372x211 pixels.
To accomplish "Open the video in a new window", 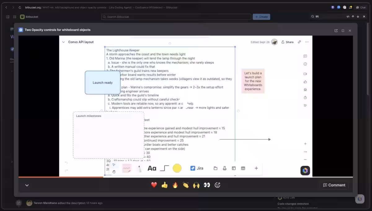I will tap(336, 31).
